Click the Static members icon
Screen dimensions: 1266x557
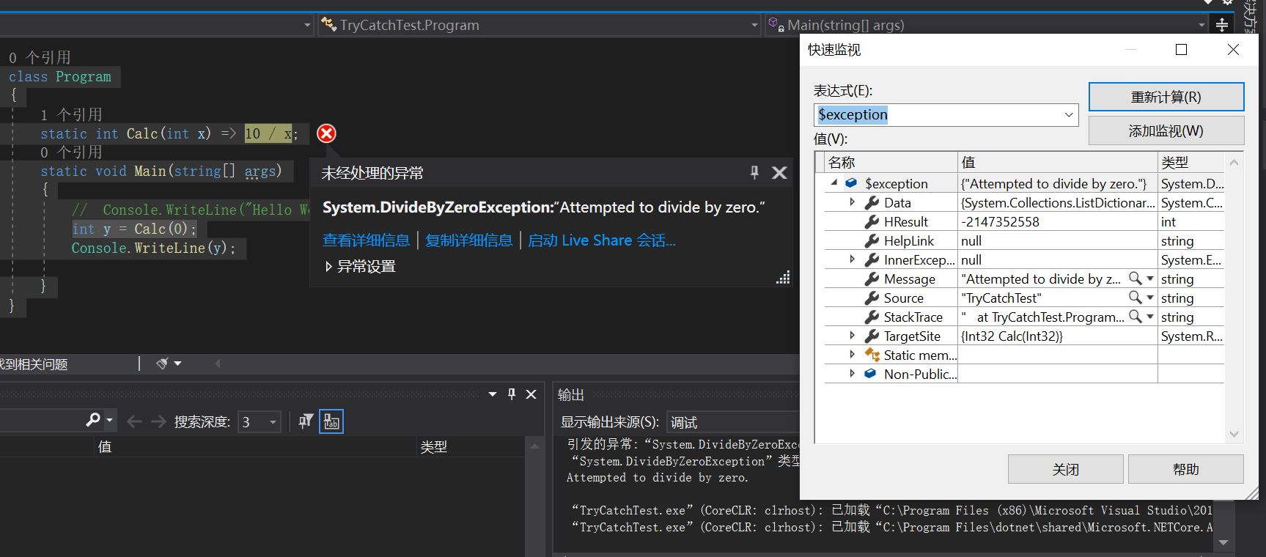point(872,355)
